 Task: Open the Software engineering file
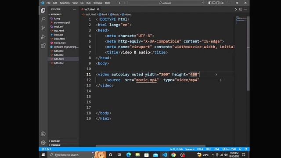(66, 47)
